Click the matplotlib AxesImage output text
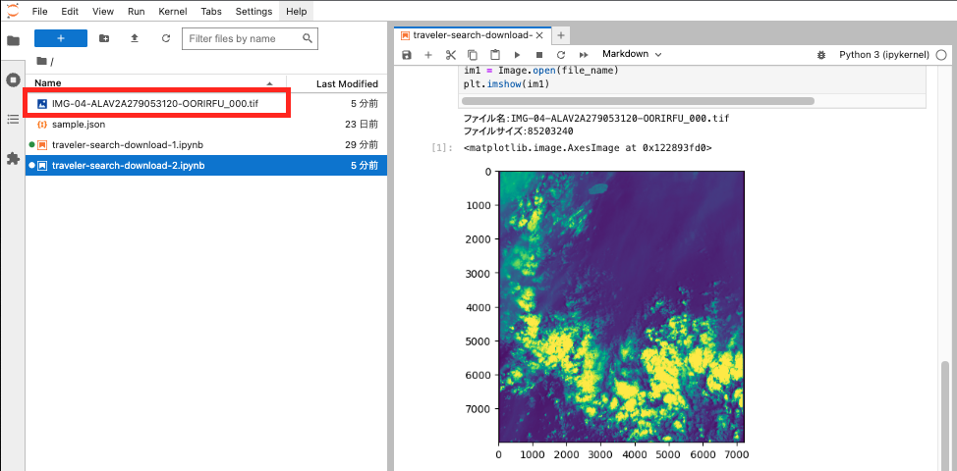The image size is (957, 471). (x=588, y=148)
